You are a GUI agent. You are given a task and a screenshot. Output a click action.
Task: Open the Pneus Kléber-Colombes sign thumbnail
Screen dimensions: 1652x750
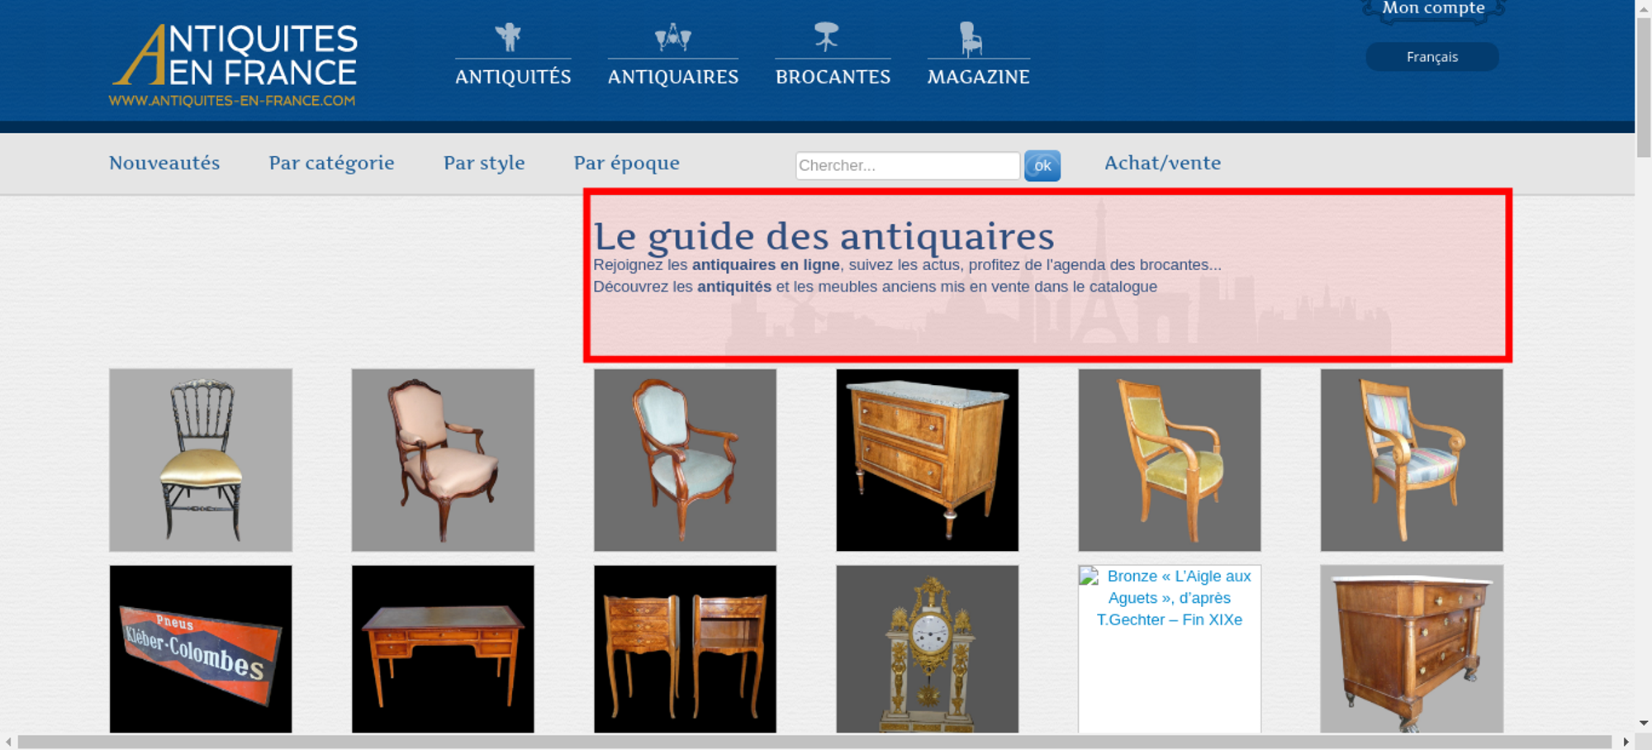201,649
